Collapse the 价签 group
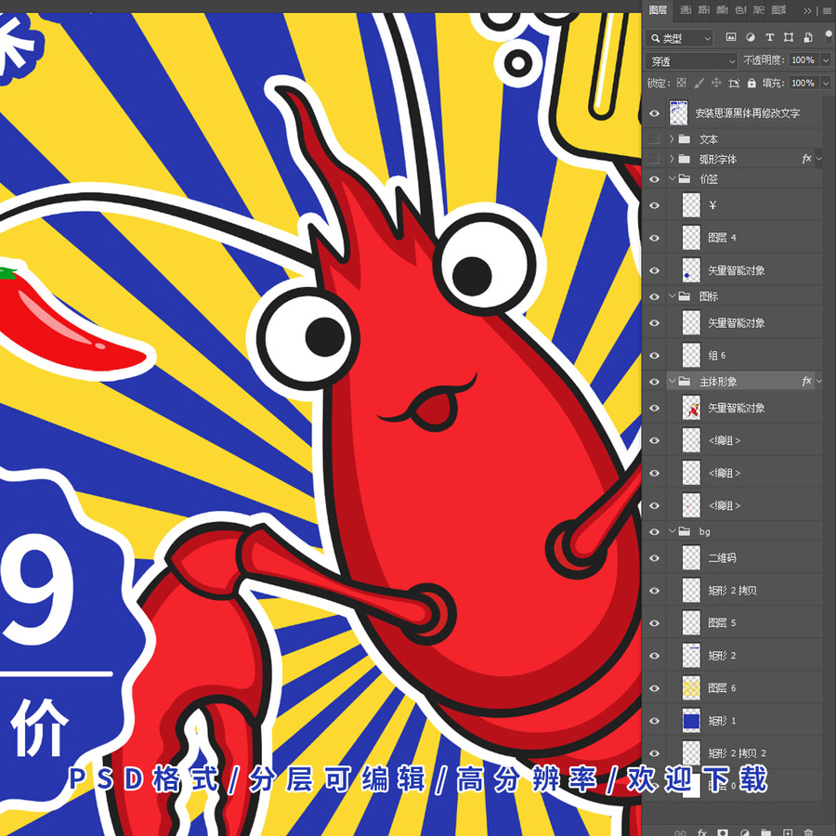This screenshot has width=836, height=836. [x=672, y=178]
